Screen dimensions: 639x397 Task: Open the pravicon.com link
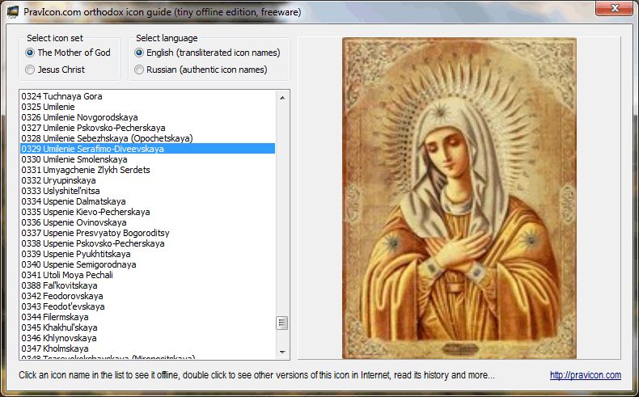585,375
